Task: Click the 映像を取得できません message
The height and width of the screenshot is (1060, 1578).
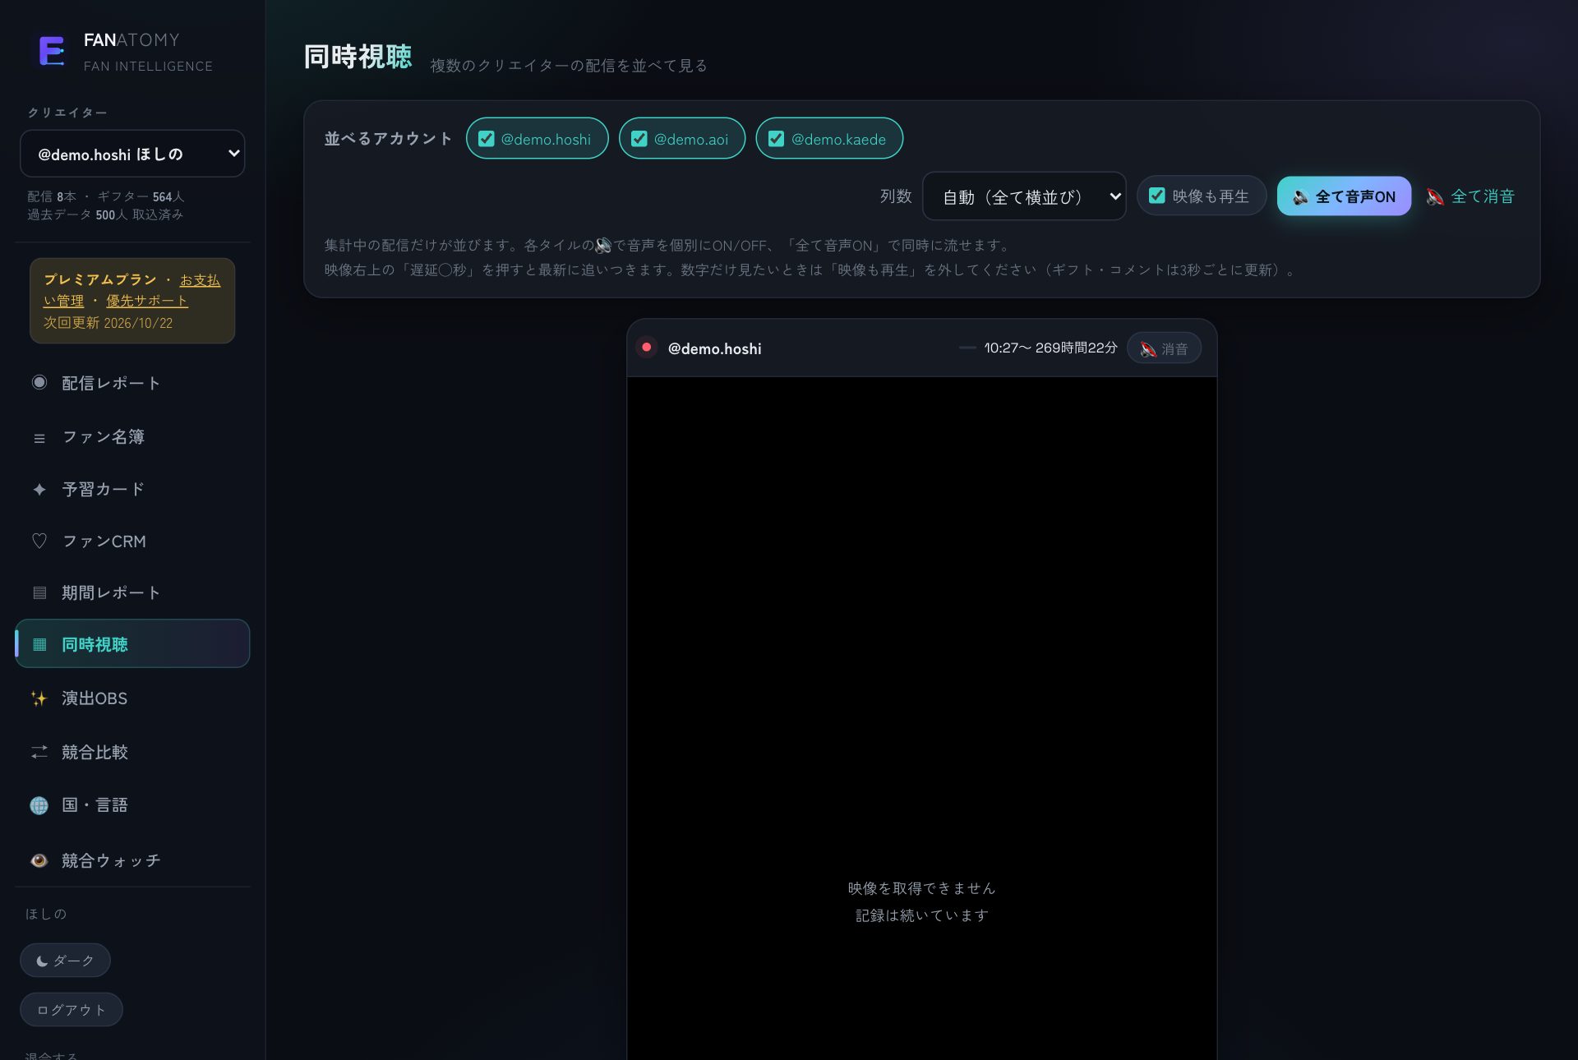Action: [921, 888]
